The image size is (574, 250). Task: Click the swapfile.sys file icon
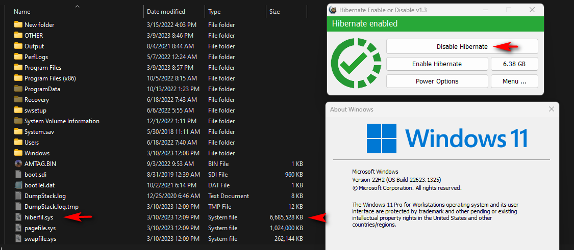click(x=18, y=238)
